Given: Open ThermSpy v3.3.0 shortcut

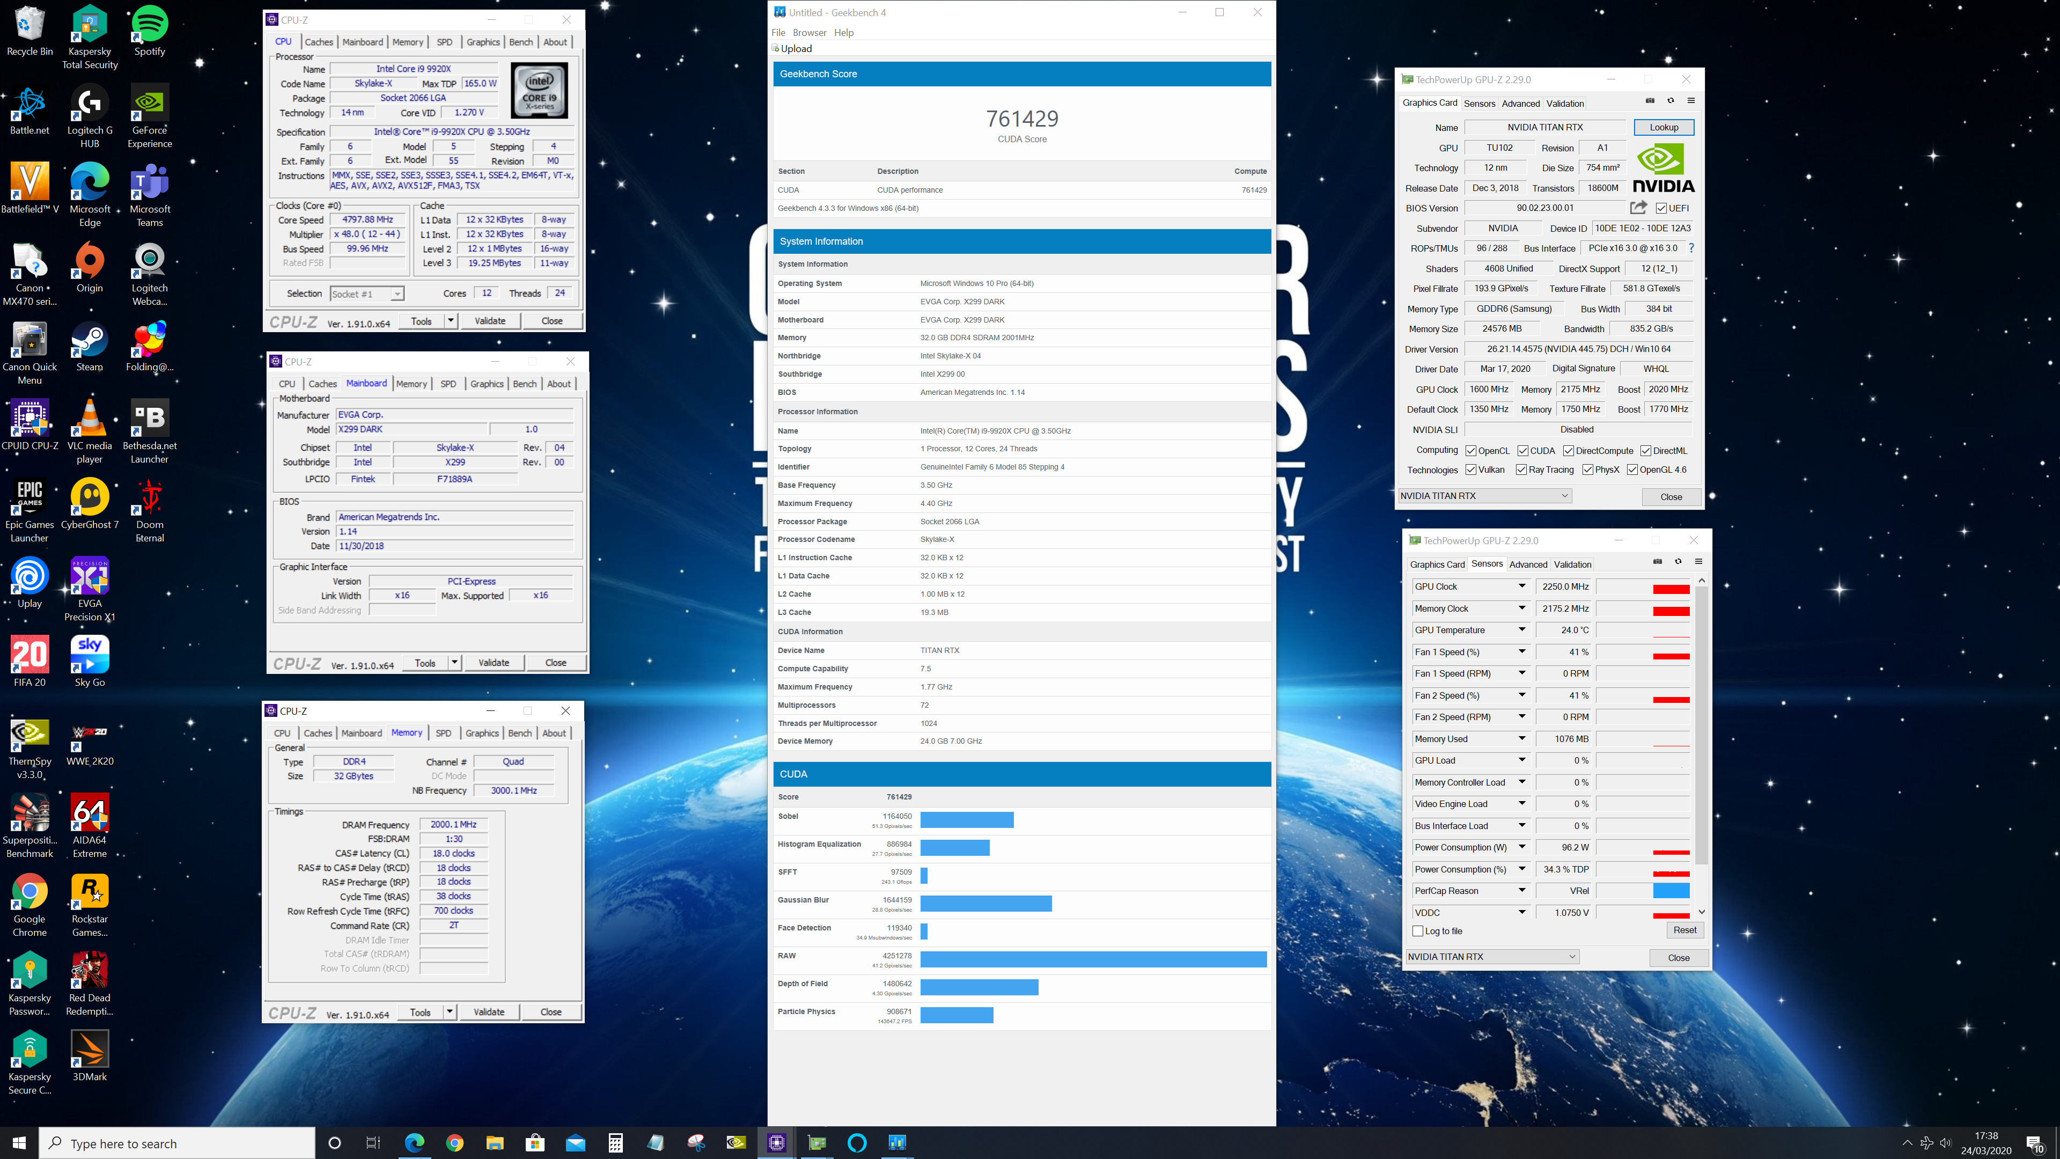Looking at the screenshot, I should point(30,748).
